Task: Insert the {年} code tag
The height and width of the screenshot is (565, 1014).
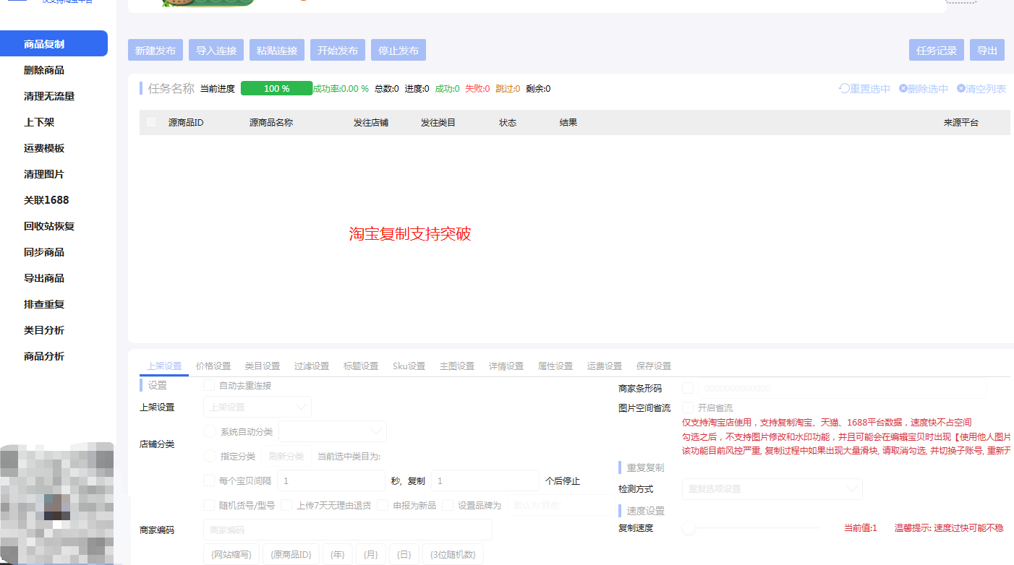Action: (x=337, y=554)
